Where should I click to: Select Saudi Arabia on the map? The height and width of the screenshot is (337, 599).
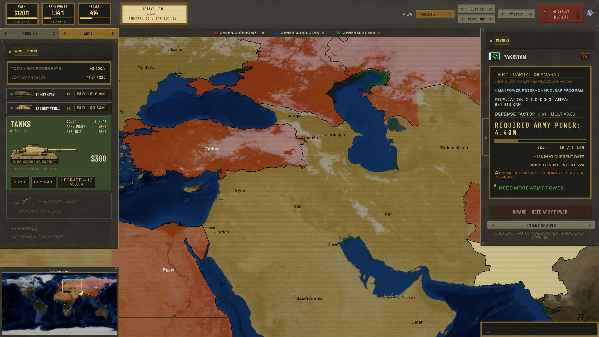309,298
